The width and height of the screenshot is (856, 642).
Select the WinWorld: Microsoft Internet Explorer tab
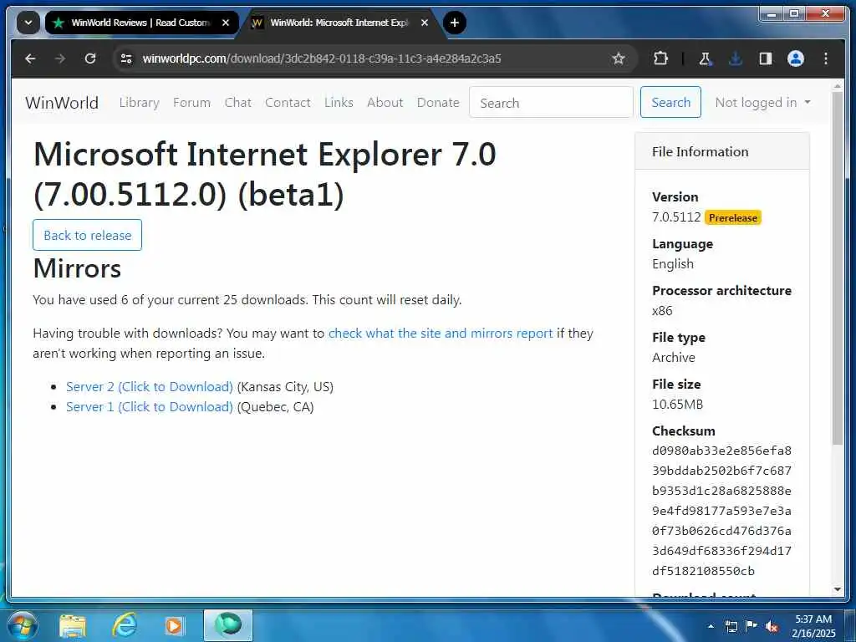coord(339,23)
